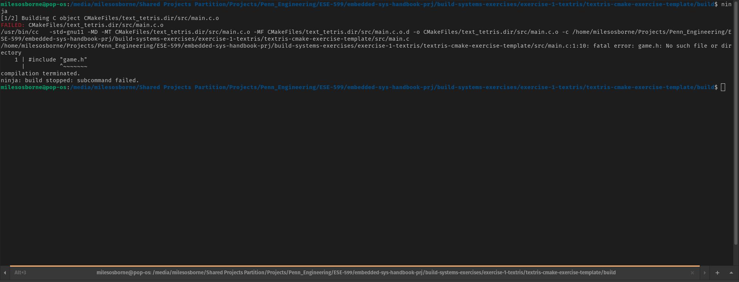Click the red FAILED: label
The height and width of the screenshot is (282, 739).
(13, 25)
